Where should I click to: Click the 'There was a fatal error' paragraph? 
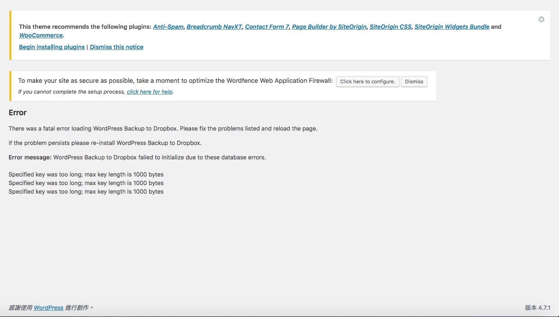tap(163, 128)
